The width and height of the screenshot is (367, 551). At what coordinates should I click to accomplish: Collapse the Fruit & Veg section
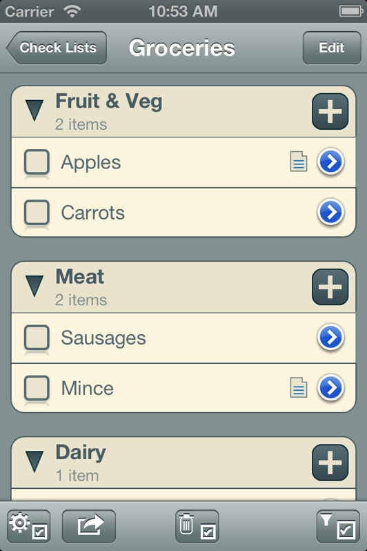pos(34,110)
